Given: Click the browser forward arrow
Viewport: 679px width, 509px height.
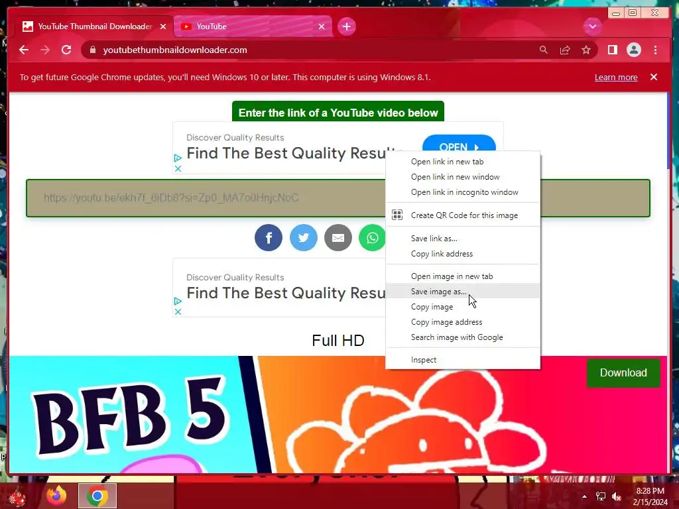Looking at the screenshot, I should pos(45,50).
